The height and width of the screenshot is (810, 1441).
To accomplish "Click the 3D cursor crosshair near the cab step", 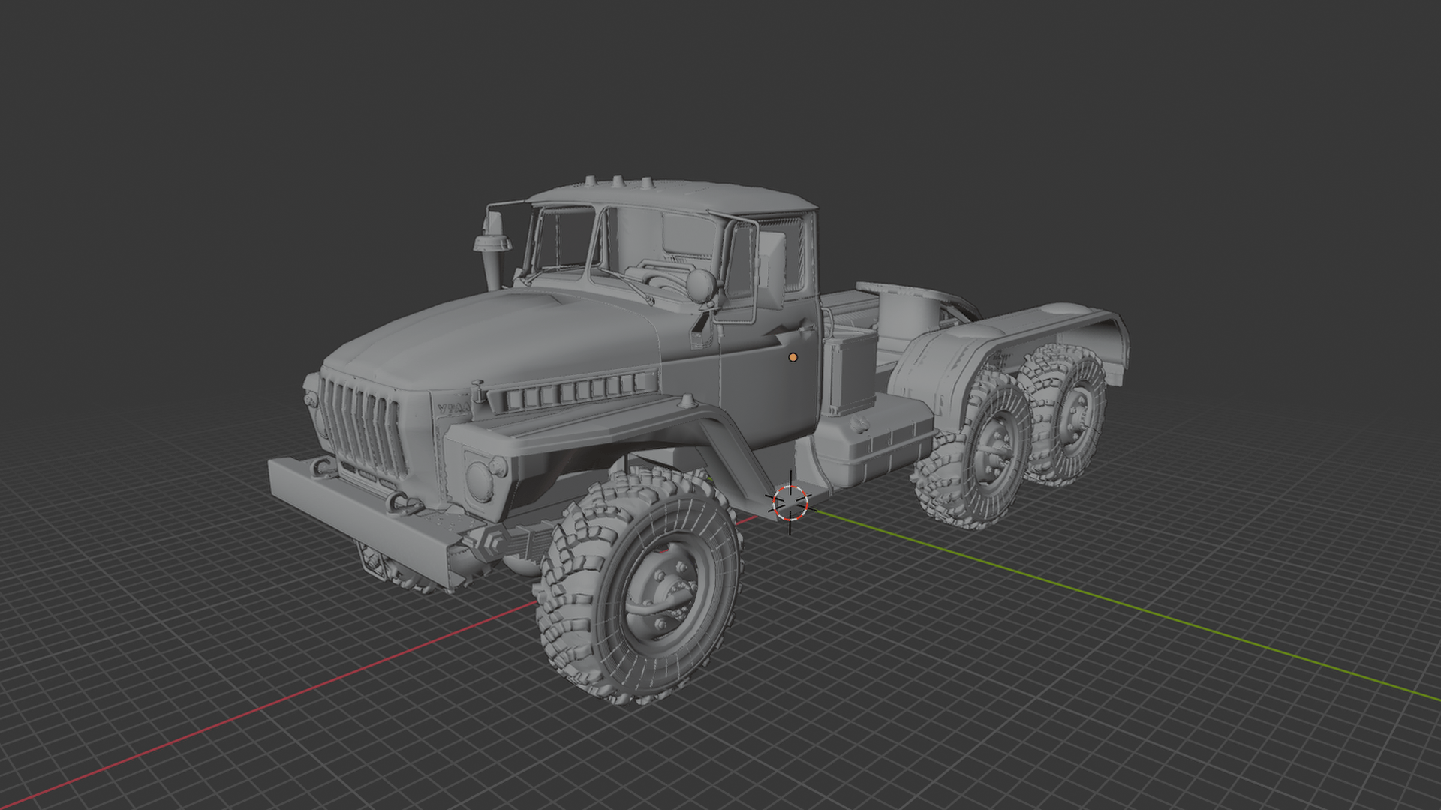I will [x=790, y=502].
